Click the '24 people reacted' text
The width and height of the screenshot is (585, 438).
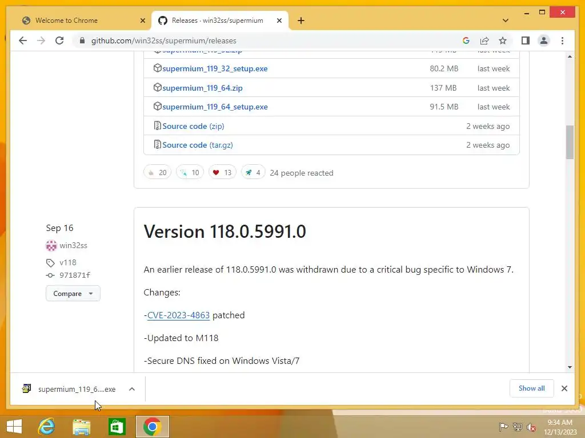click(x=302, y=173)
